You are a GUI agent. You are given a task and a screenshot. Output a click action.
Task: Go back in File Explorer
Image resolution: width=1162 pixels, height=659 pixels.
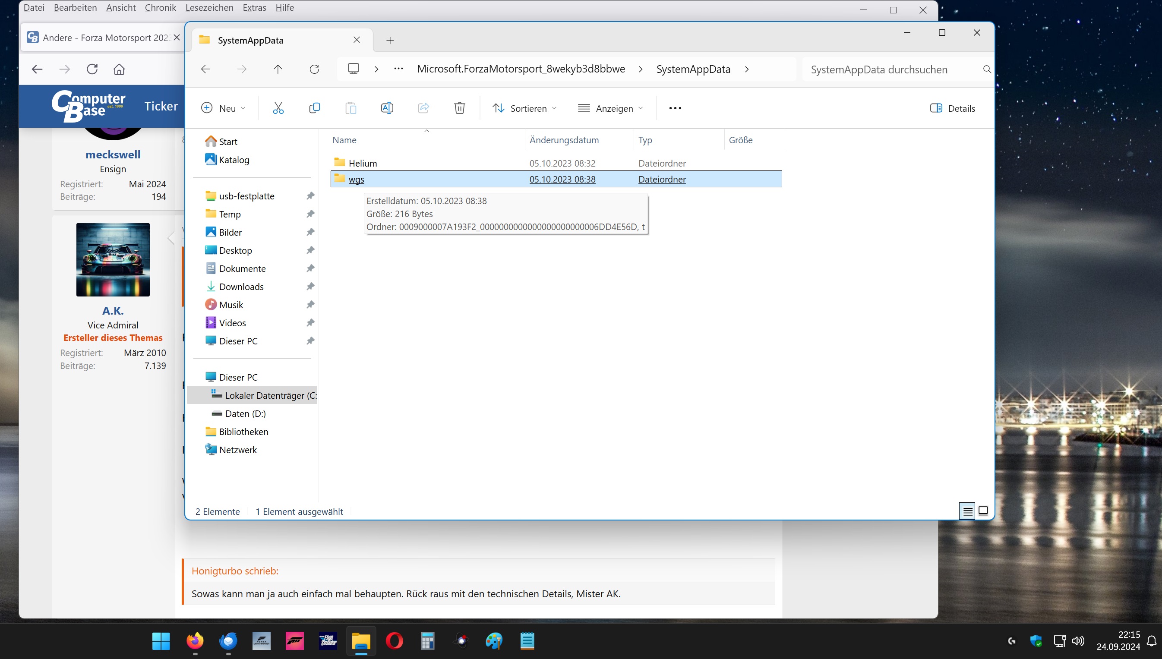pos(205,69)
